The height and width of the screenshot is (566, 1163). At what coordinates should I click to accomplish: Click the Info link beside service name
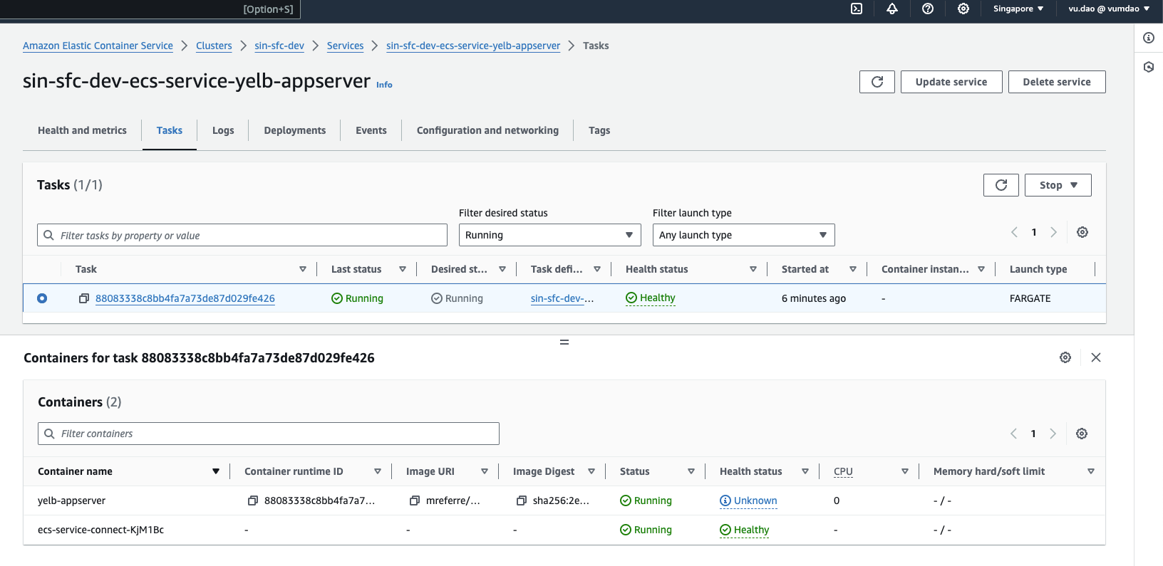pos(384,85)
